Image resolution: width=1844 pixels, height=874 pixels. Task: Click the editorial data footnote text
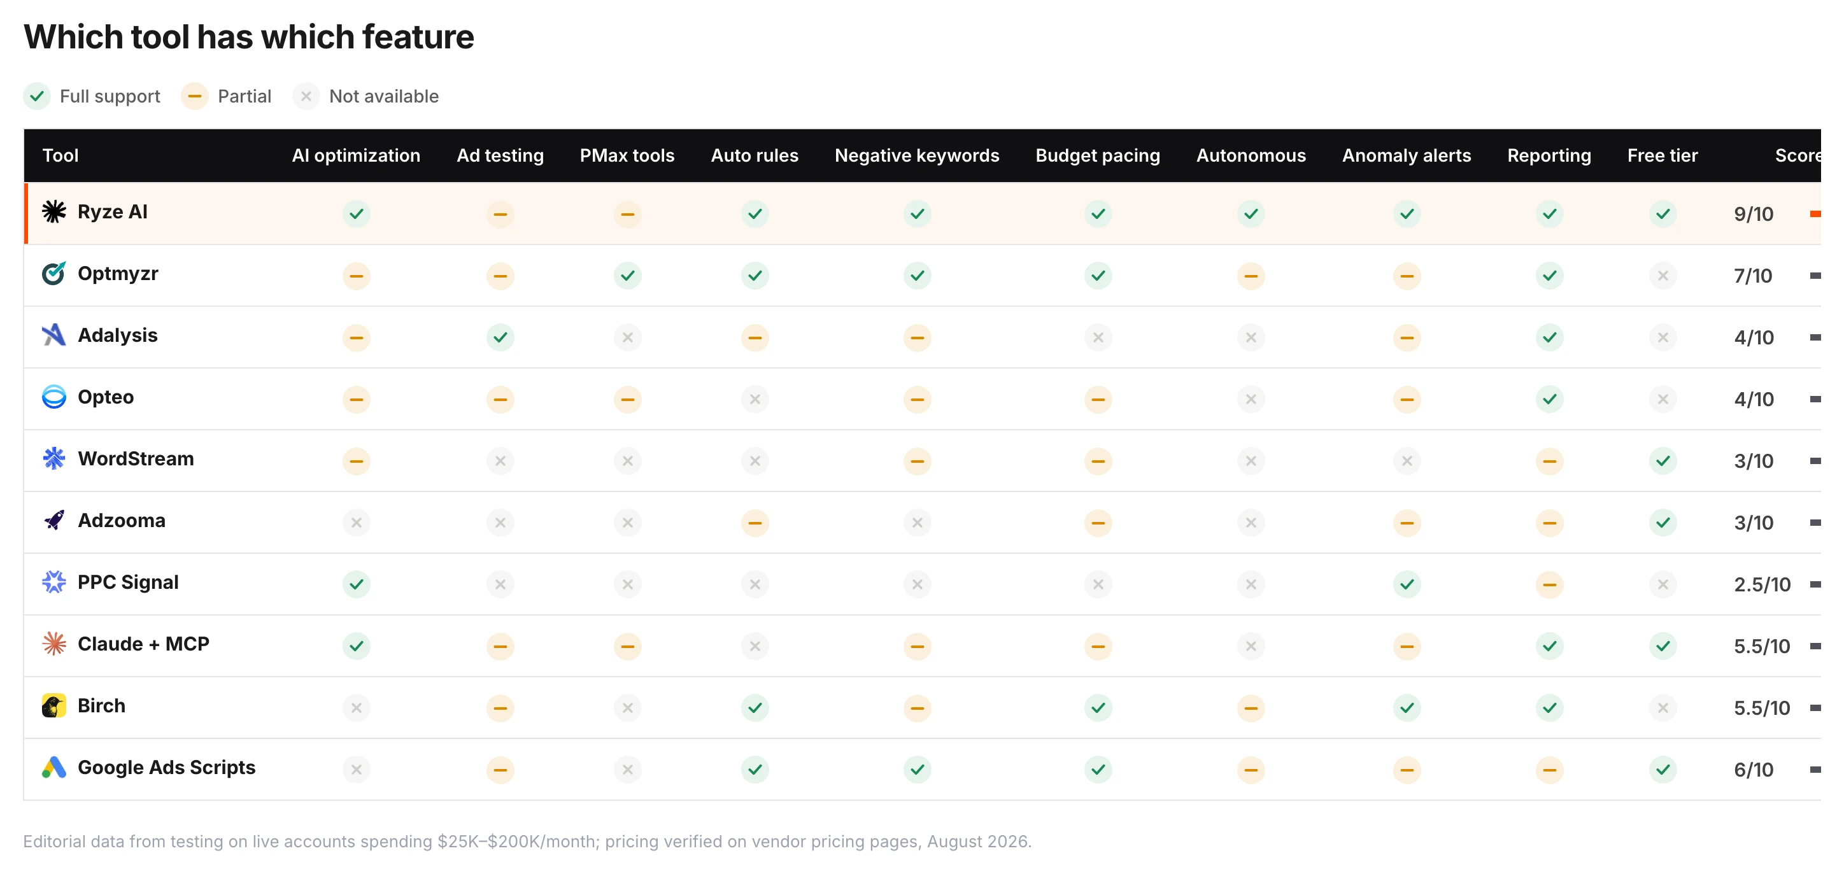[x=528, y=841]
